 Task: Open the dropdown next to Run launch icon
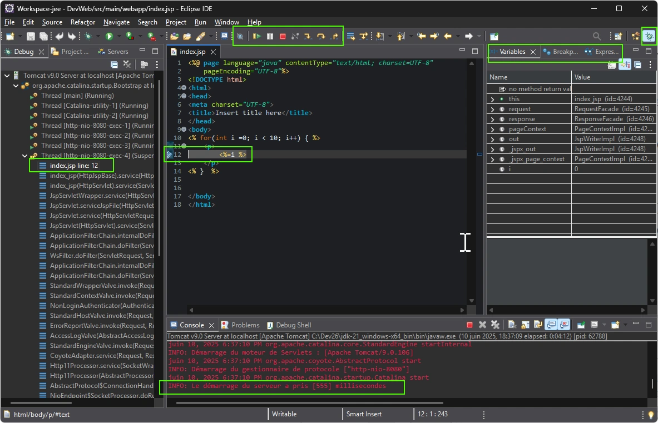119,37
